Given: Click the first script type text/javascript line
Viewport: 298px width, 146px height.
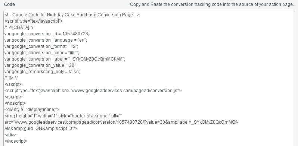Looking at the screenshot, I should tap(34, 21).
